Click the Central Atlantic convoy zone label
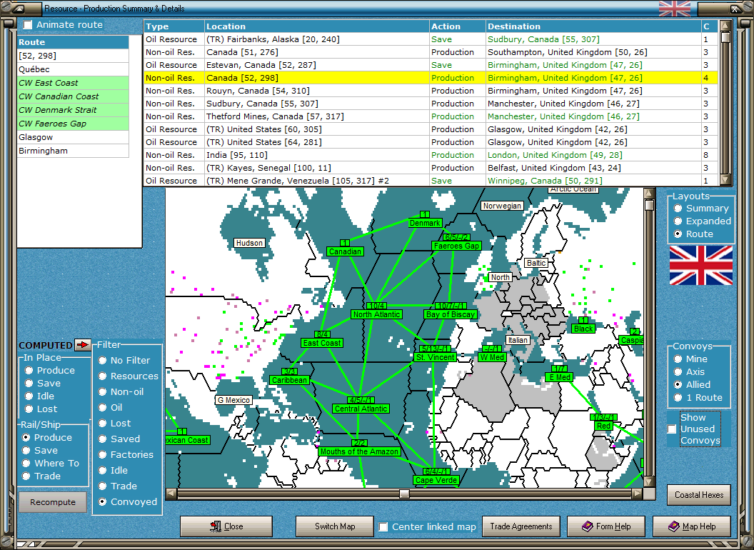The width and height of the screenshot is (754, 550). click(x=361, y=409)
